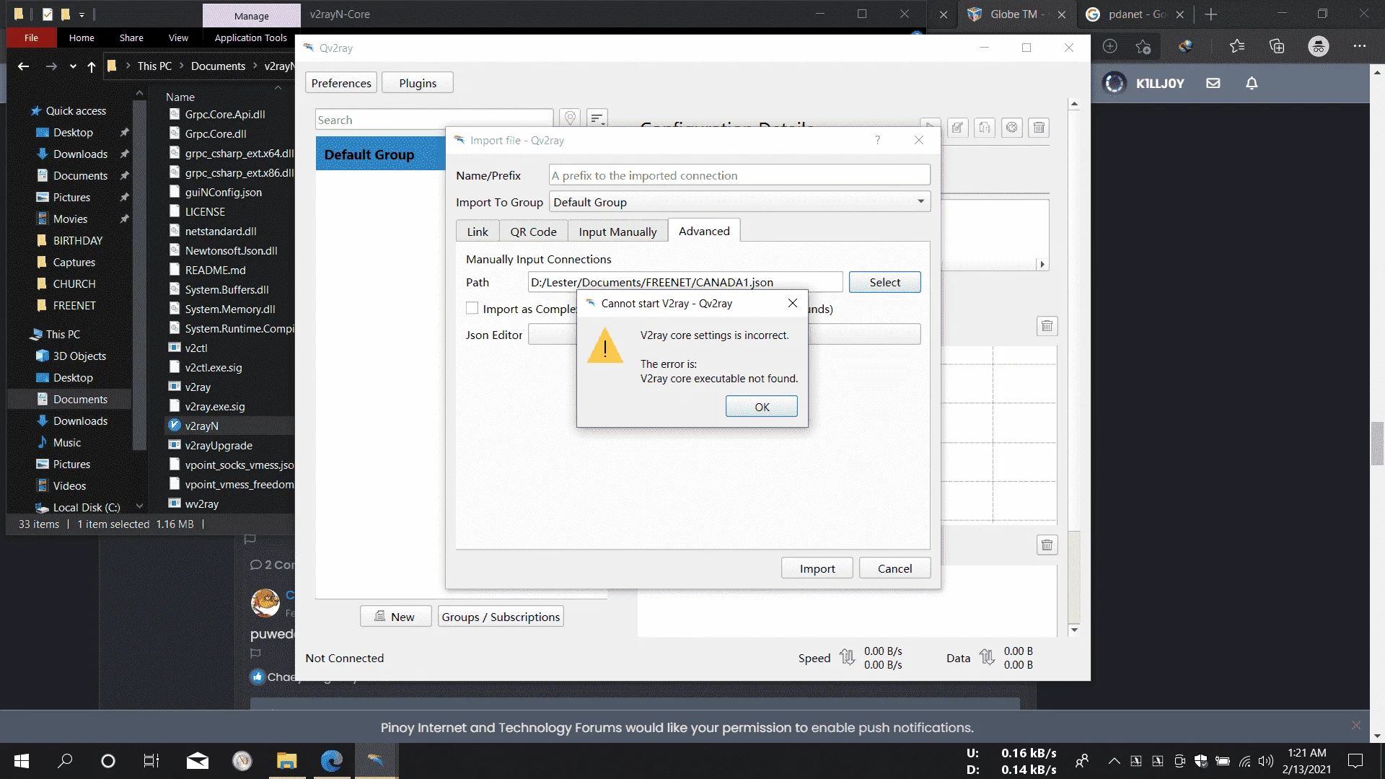Click the help question mark in Import file dialog

click(x=877, y=140)
